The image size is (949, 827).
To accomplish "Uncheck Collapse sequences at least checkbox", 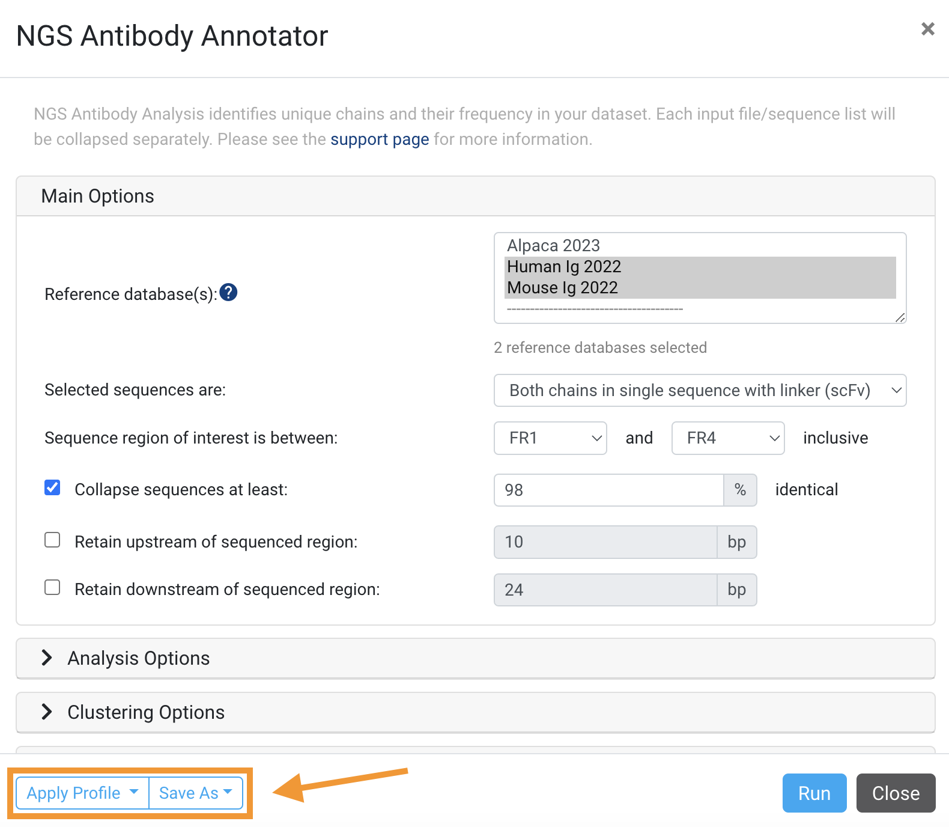I will (52, 487).
